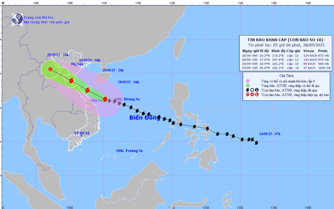This screenshot has width=334, height=209.
Task: Click the wind level cell 'cấp: 13'
Action: (293, 60)
